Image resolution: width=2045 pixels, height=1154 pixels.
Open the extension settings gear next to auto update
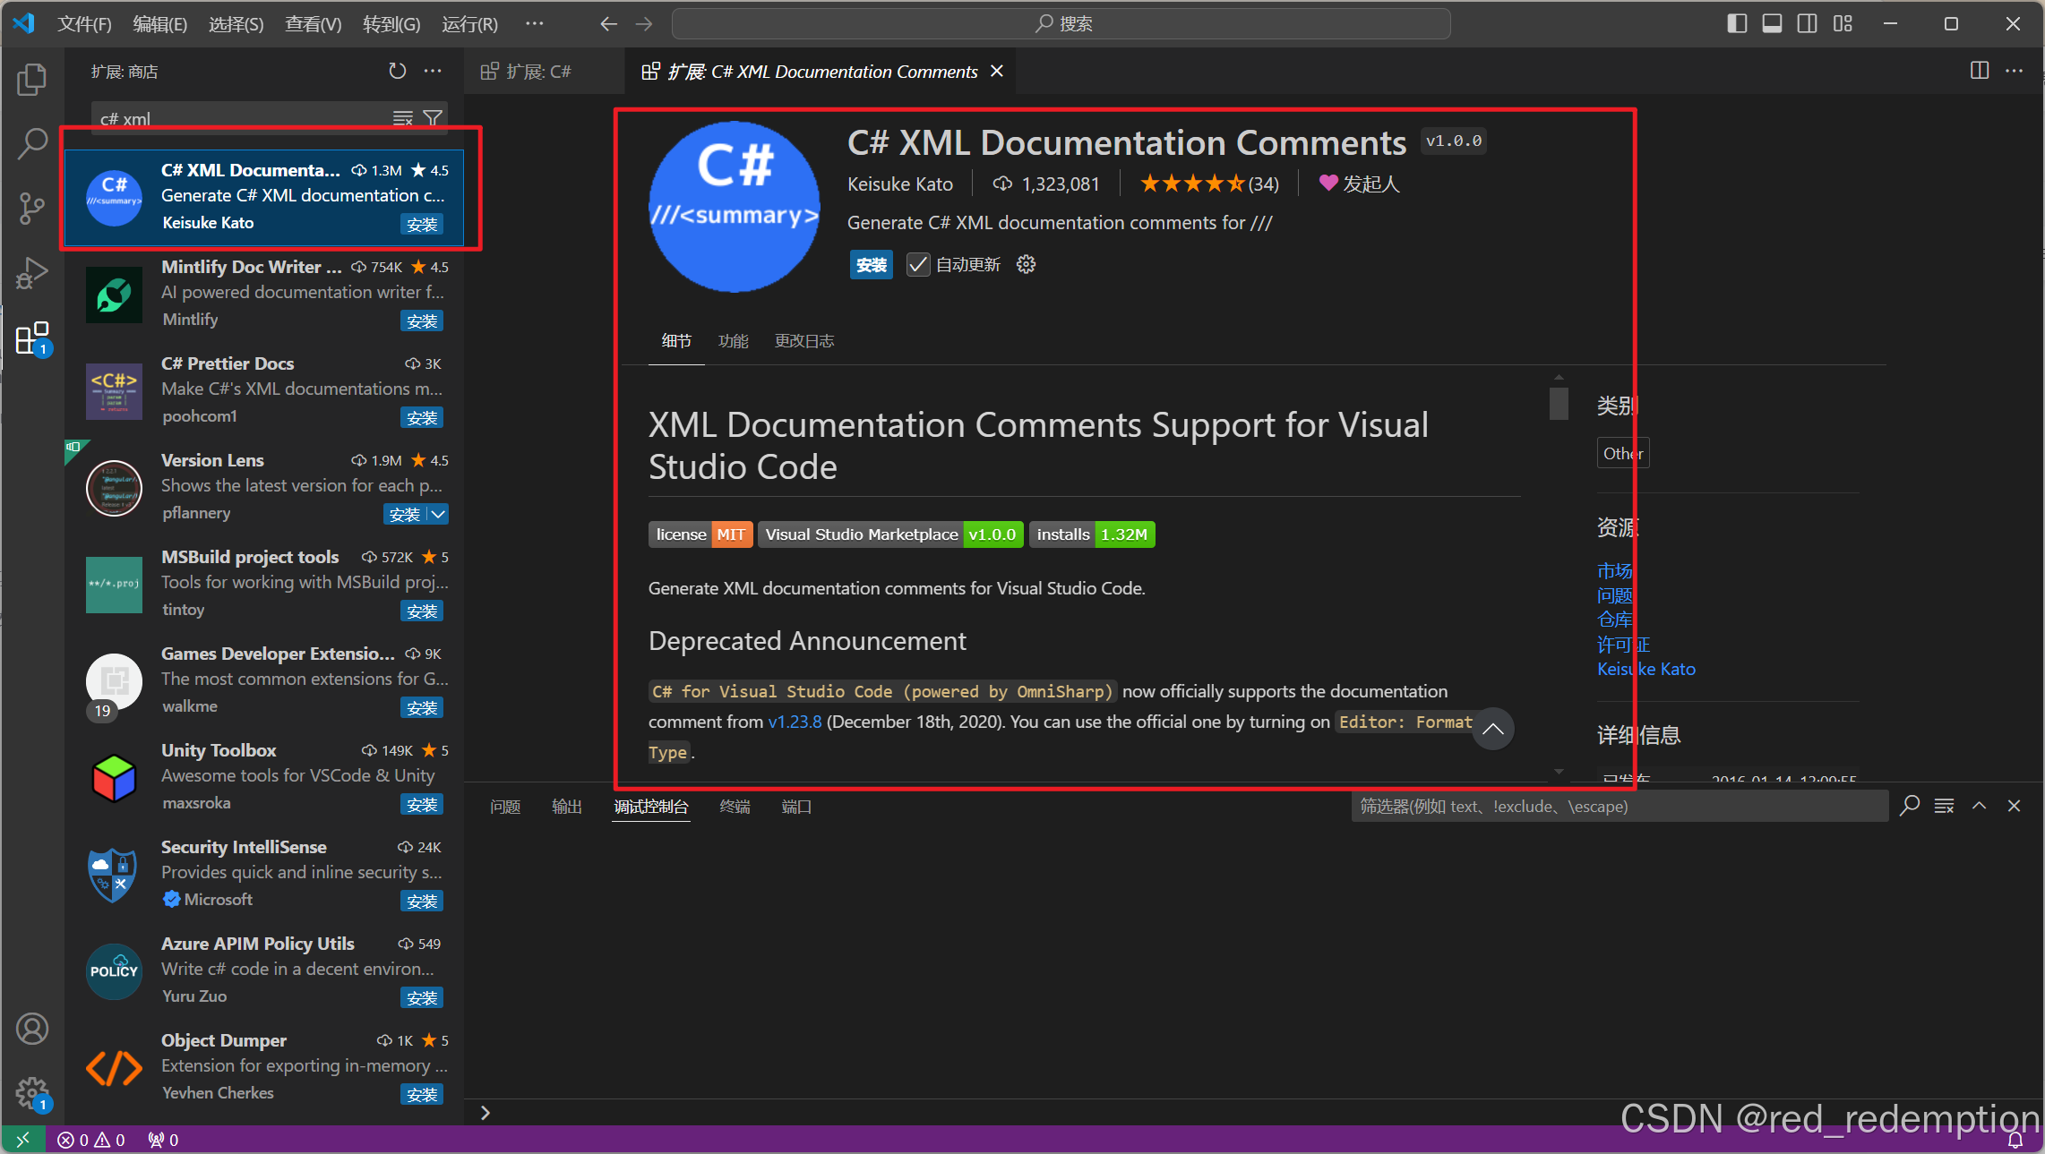pos(1027,264)
